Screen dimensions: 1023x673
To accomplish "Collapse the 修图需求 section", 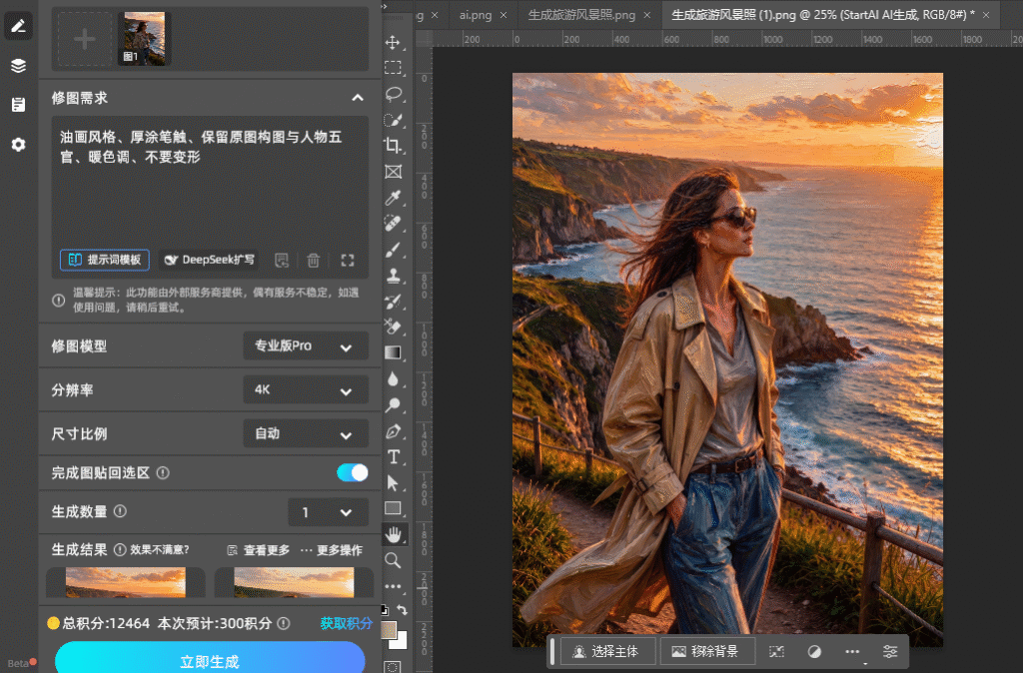I will point(358,98).
